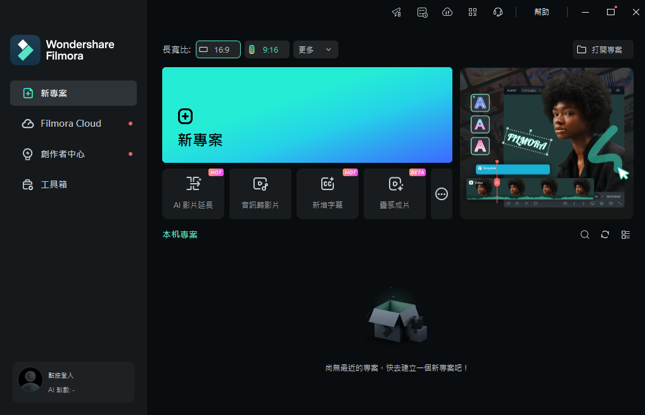This screenshot has width=645, height=415.
Task: Open 創作者中心 in the sidebar
Action: [x=73, y=154]
